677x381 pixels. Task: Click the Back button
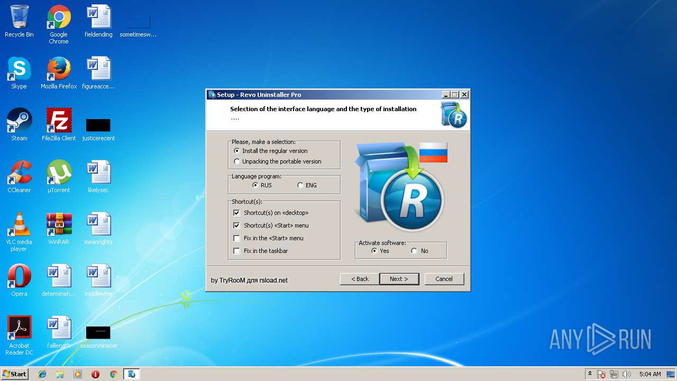pos(360,279)
